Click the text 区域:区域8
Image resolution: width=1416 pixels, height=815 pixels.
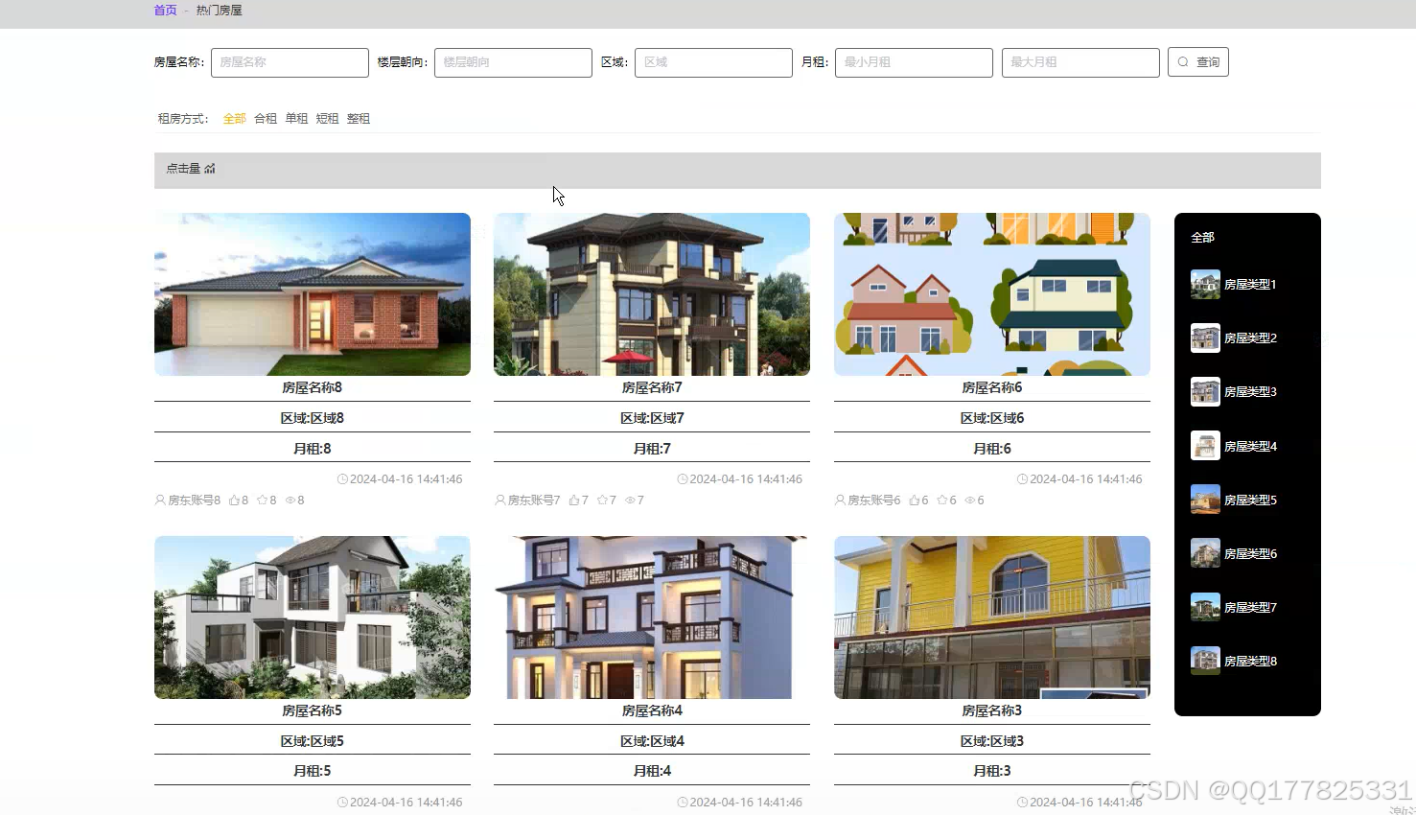click(313, 418)
